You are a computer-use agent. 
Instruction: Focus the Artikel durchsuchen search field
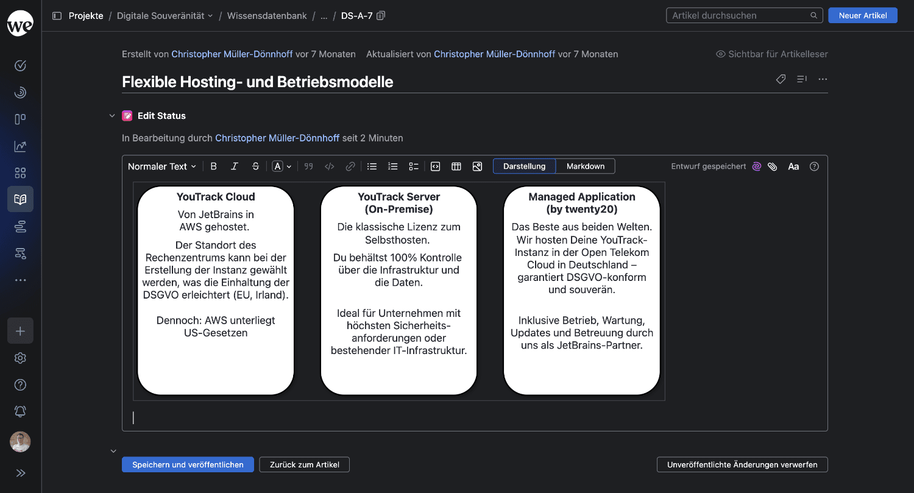[745, 16]
